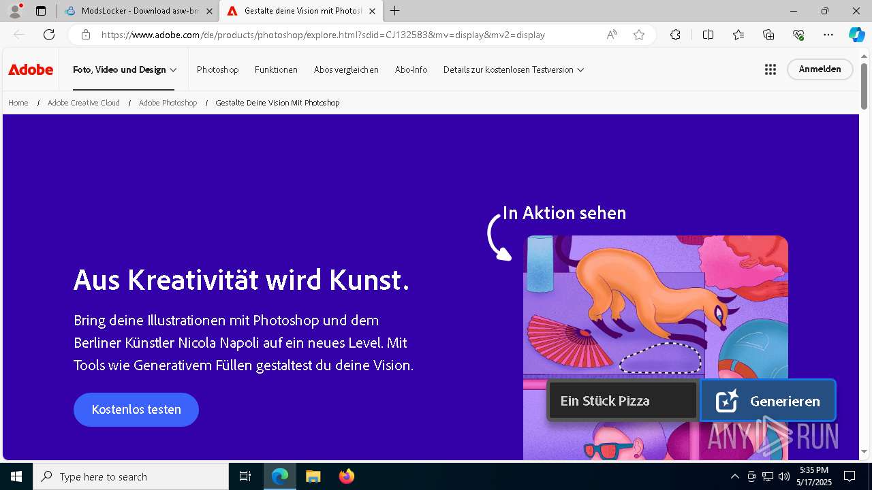Open the Abo-Info nav item
Screen dimensions: 872x490
pos(411,69)
